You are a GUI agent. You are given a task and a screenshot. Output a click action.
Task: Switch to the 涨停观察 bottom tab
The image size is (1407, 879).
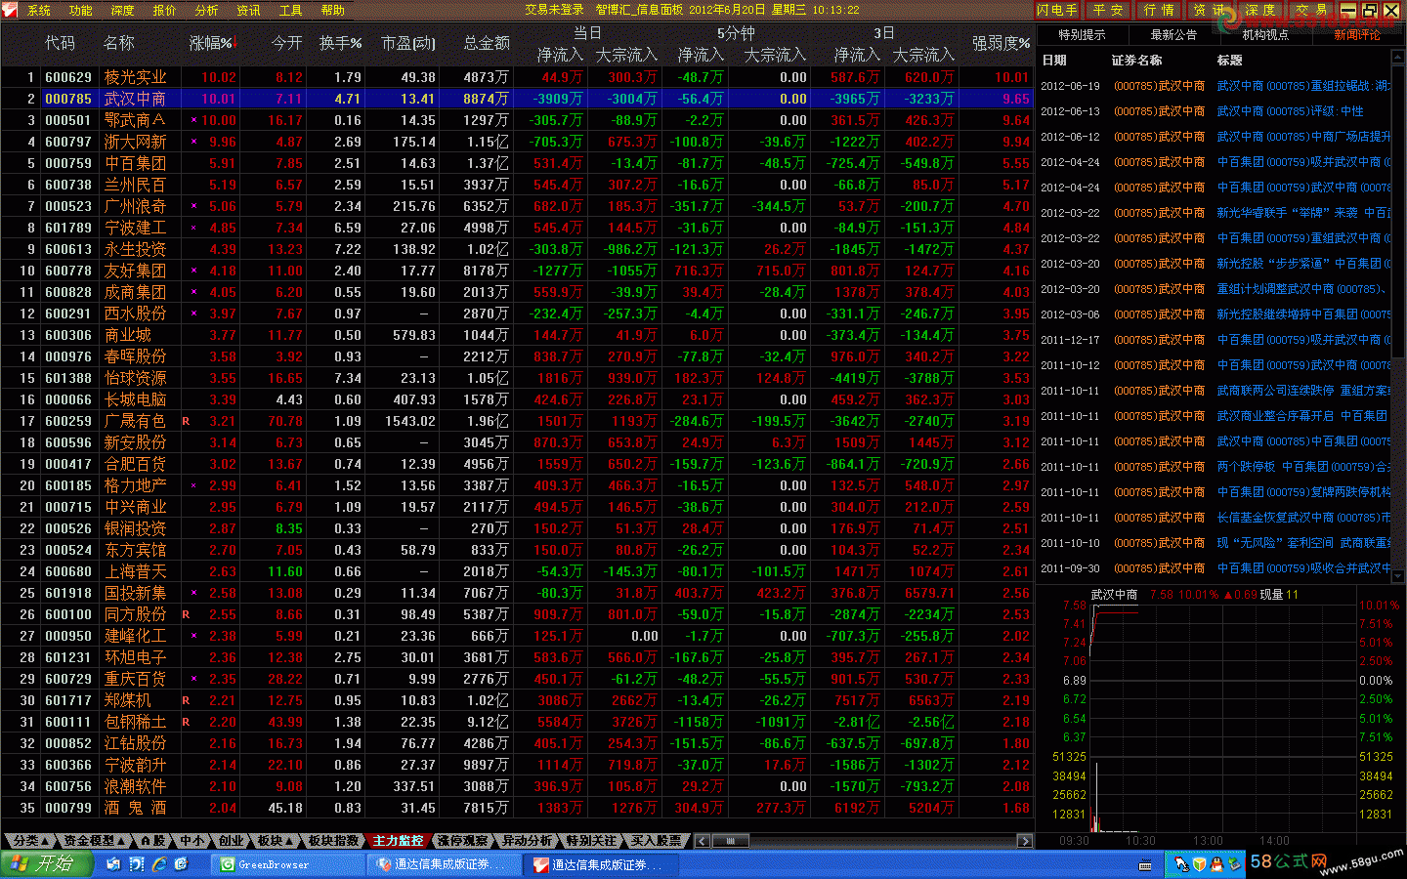tap(463, 841)
